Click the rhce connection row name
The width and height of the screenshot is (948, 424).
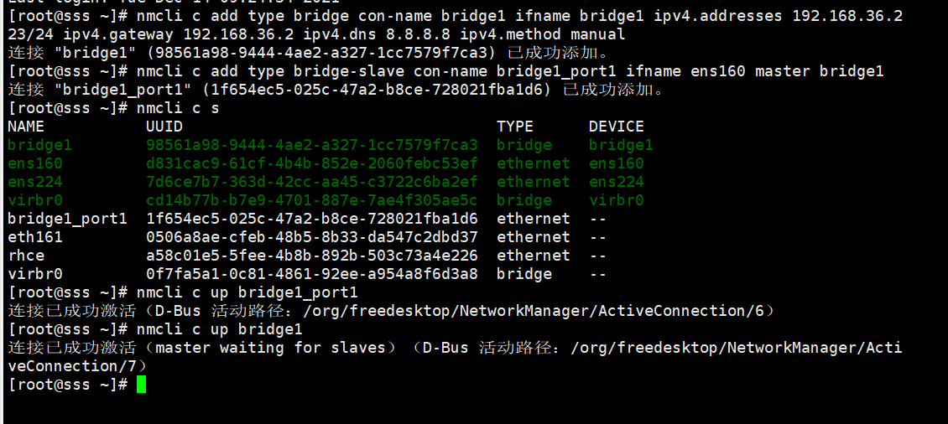(26, 256)
